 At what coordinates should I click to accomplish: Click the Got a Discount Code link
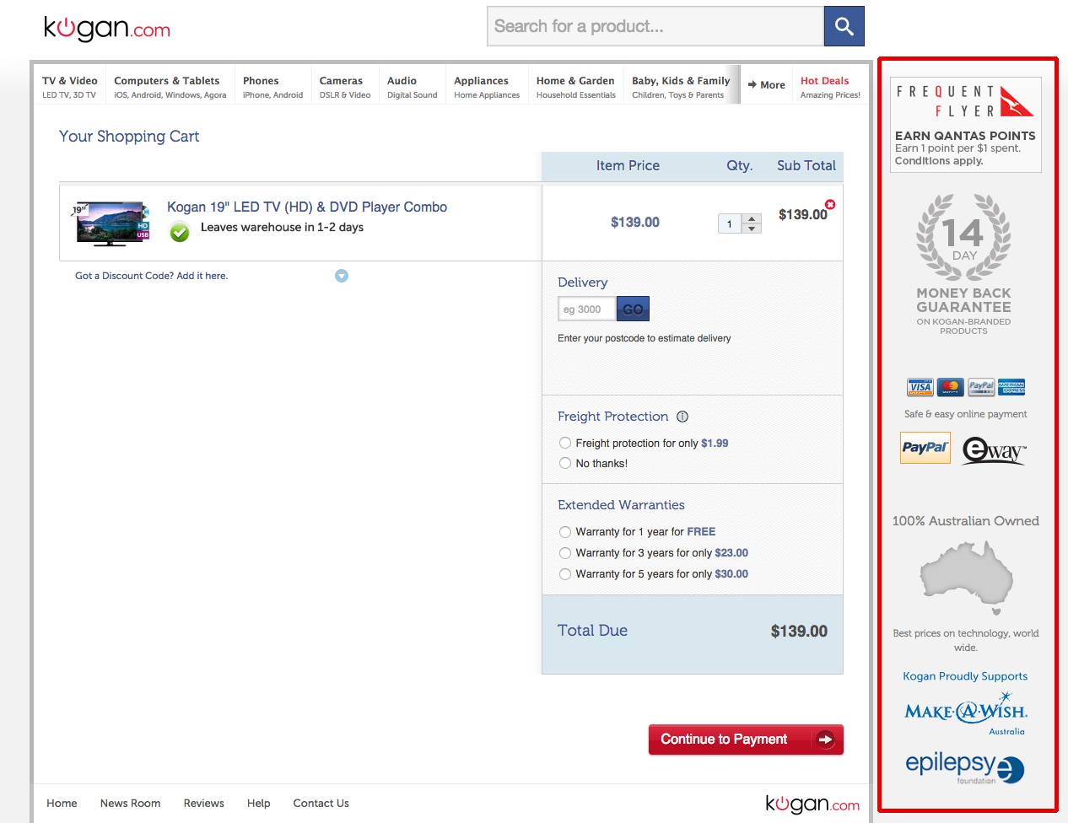click(152, 276)
